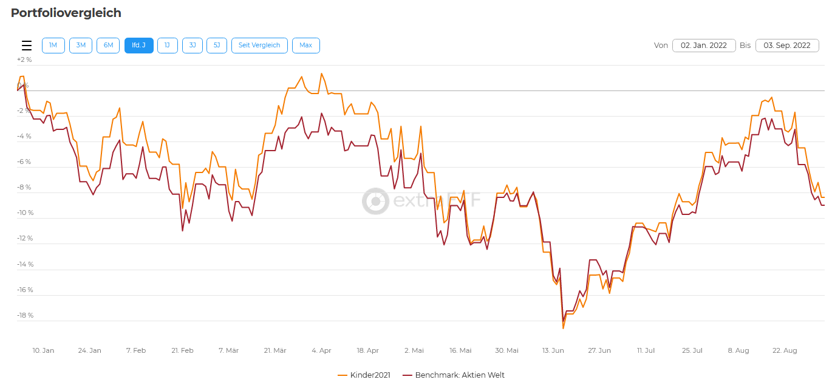The height and width of the screenshot is (385, 832).
Task: Click the orange Kinder2021 legend line marker
Action: pos(342,375)
